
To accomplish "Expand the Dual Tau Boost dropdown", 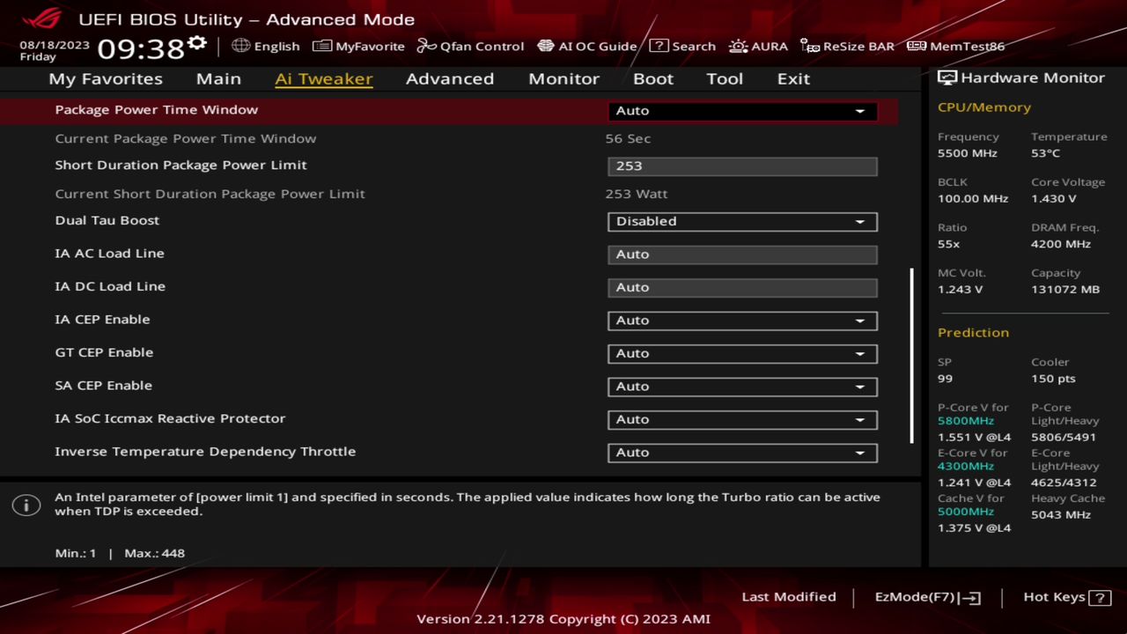I will [742, 221].
